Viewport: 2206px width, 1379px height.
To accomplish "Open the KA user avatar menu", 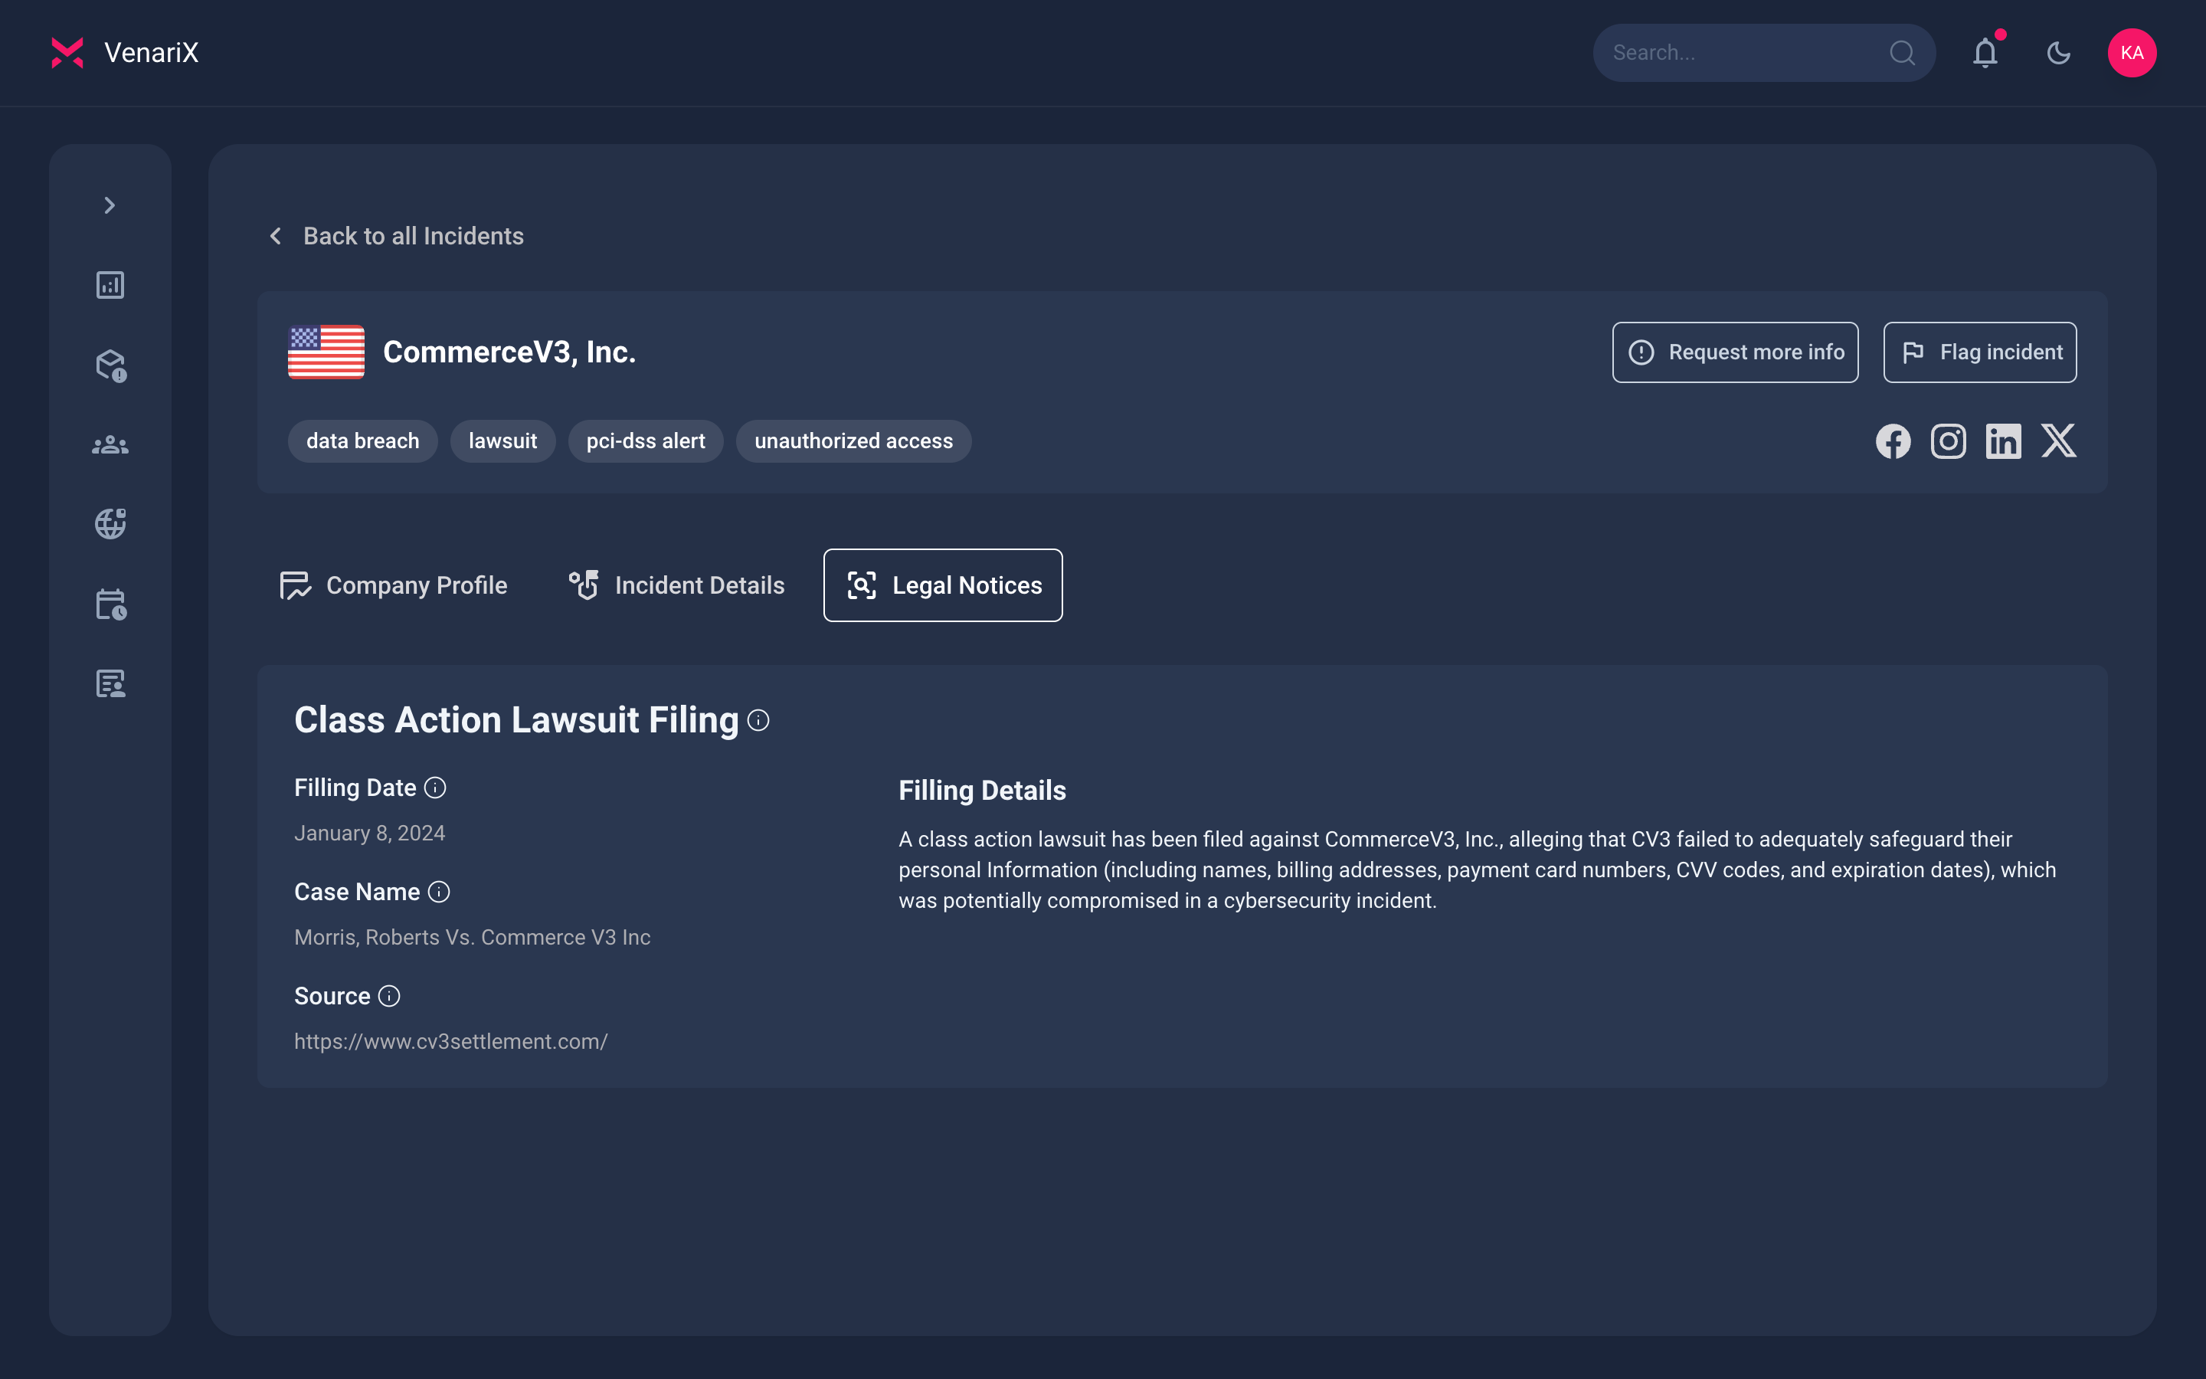I will click(2132, 53).
